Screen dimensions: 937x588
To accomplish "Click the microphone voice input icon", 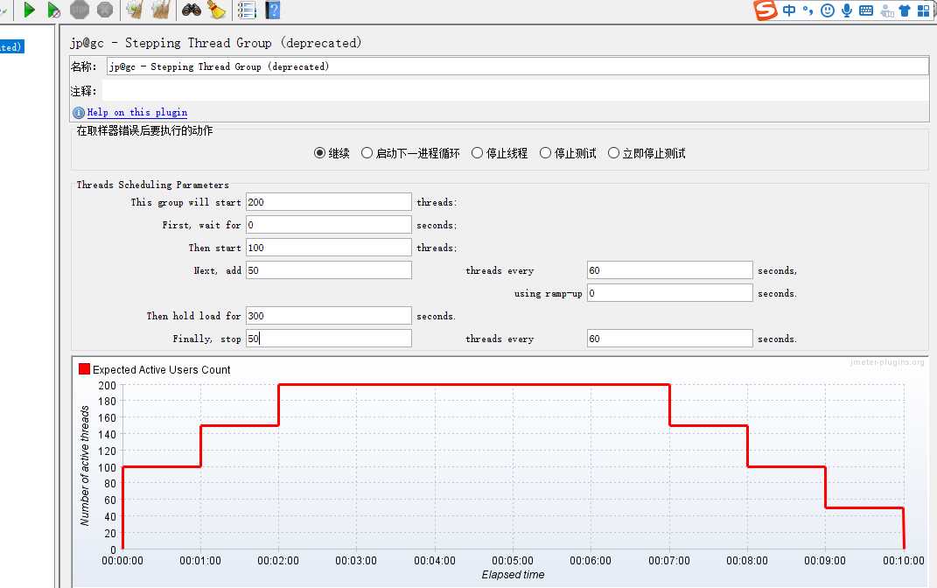I will tap(847, 10).
